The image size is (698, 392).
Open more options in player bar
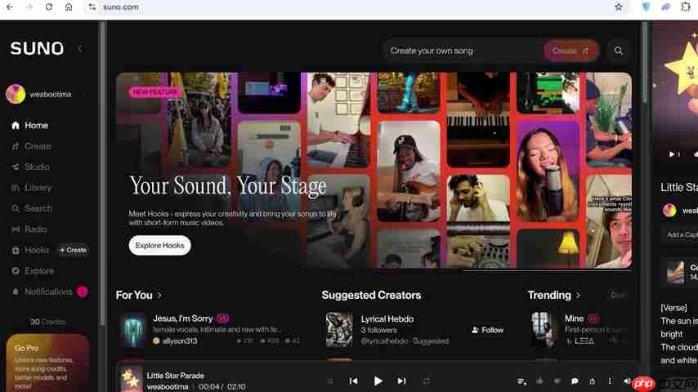click(610, 381)
